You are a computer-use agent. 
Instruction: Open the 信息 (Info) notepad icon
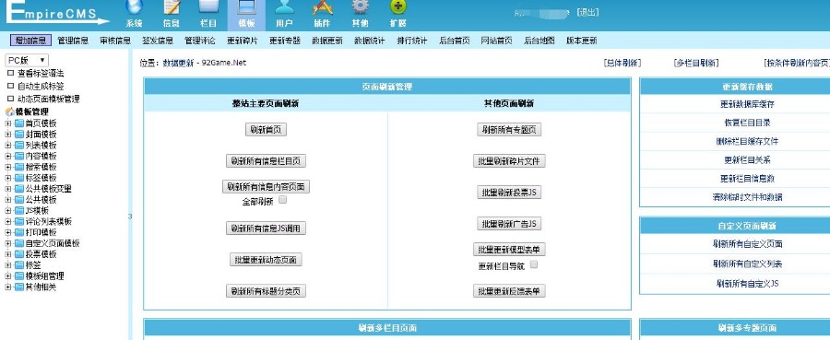[x=172, y=6]
